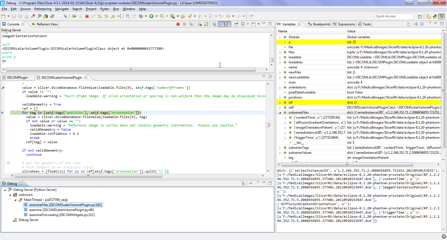Viewport: 447px width, 240px height.
Task: Click the Resume debug toolbar button
Action: point(74,16)
